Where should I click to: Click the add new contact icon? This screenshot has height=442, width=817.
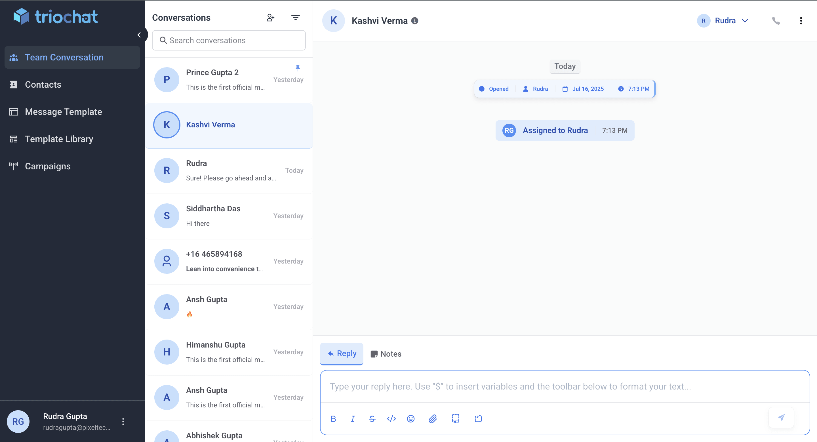[270, 18]
